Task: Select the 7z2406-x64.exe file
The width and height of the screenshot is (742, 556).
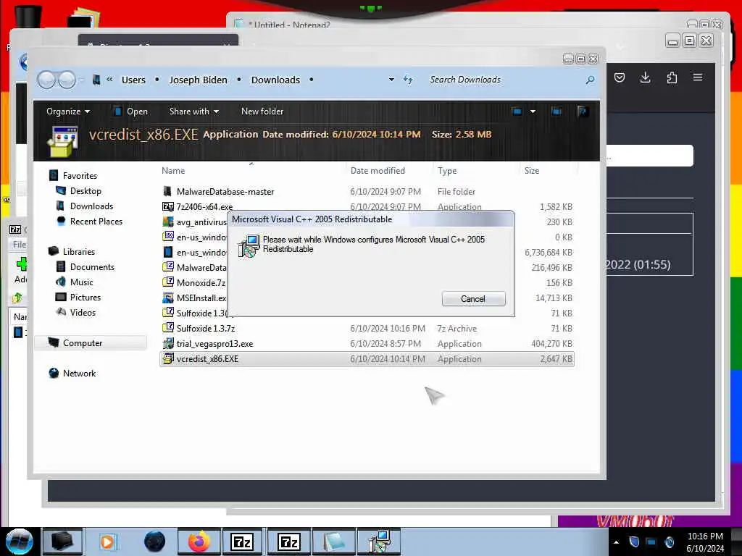Action: pyautogui.click(x=204, y=207)
